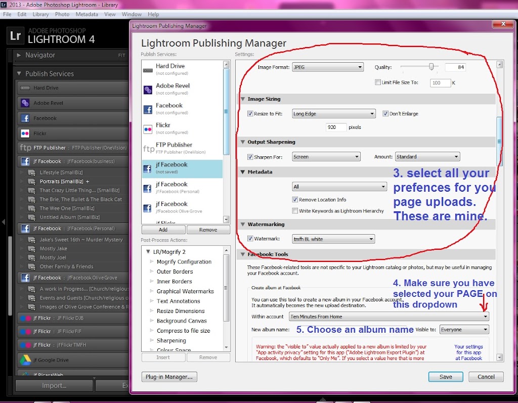
Task: Open the Library menu
Action: coord(40,14)
